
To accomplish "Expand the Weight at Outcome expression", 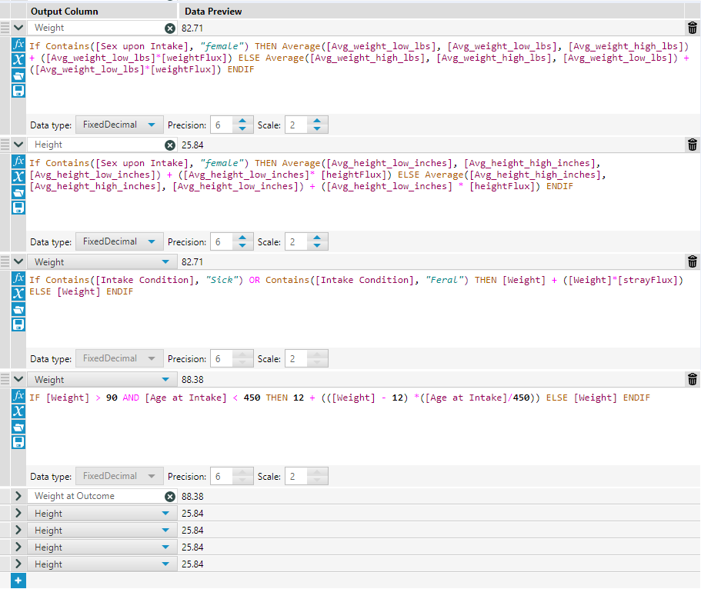I will [x=18, y=496].
